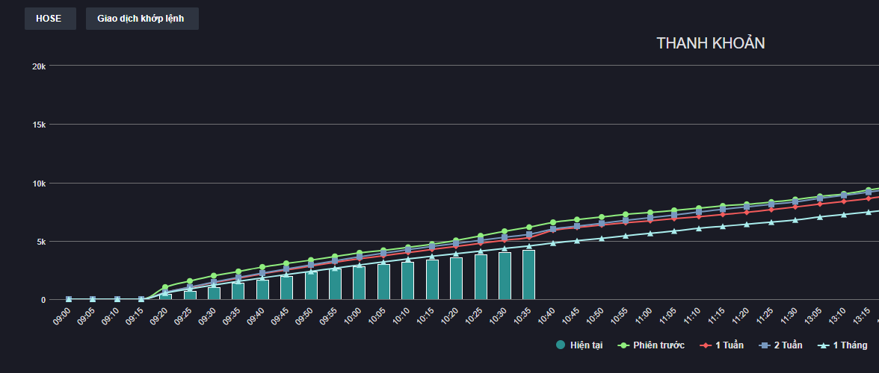Screen dimensions: 879x373
Task: Click the HOSE exchange button
Action: [x=49, y=19]
